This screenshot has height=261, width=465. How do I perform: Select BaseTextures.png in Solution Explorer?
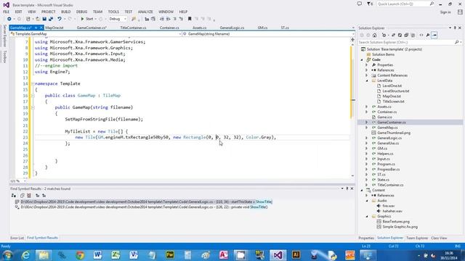(x=395, y=221)
